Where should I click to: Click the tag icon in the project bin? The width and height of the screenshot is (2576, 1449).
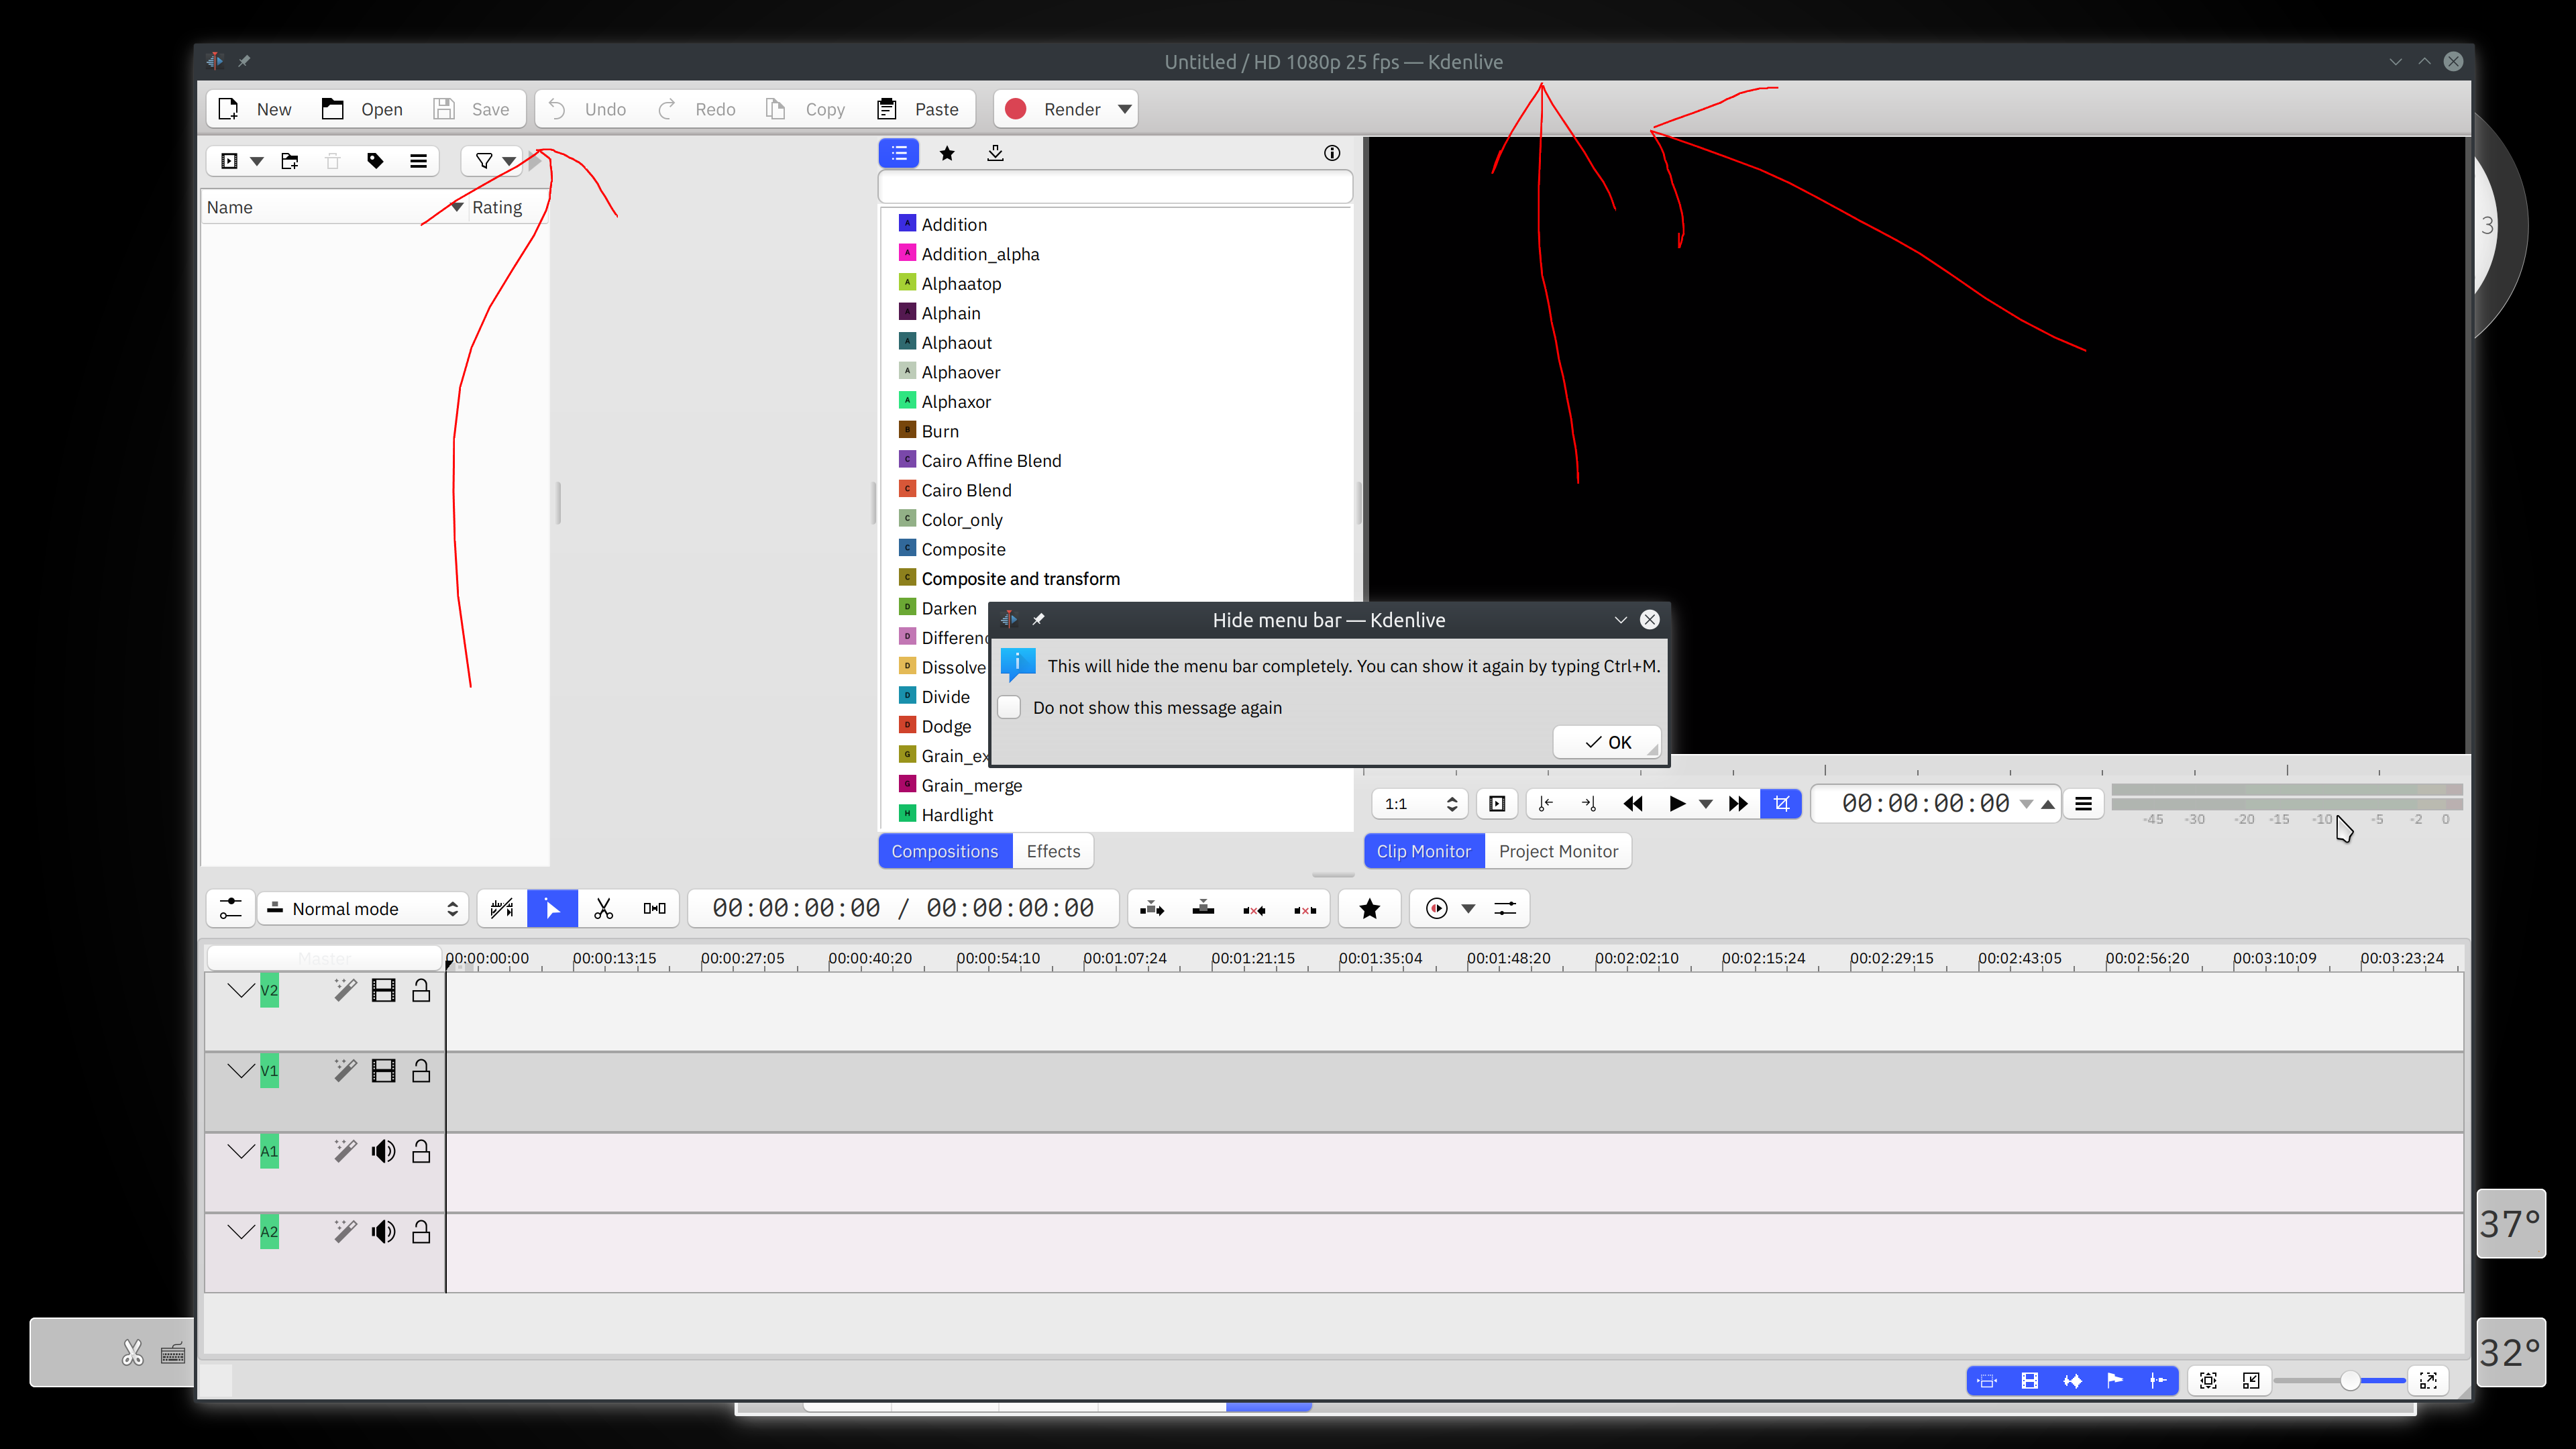375,161
